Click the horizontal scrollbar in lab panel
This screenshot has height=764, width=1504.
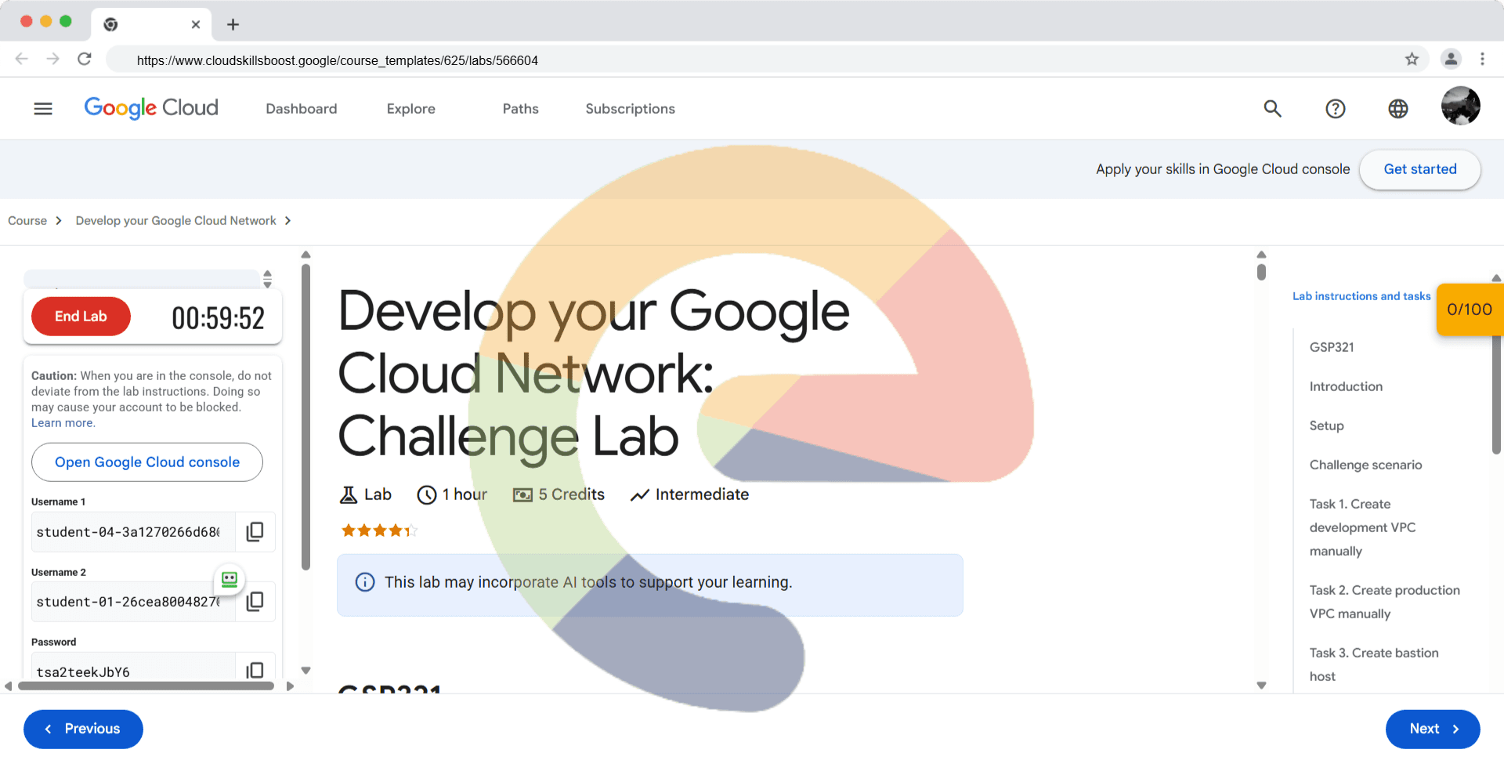146,686
